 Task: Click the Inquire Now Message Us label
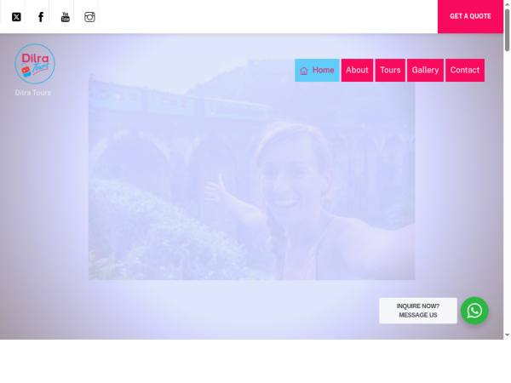tap(418, 311)
